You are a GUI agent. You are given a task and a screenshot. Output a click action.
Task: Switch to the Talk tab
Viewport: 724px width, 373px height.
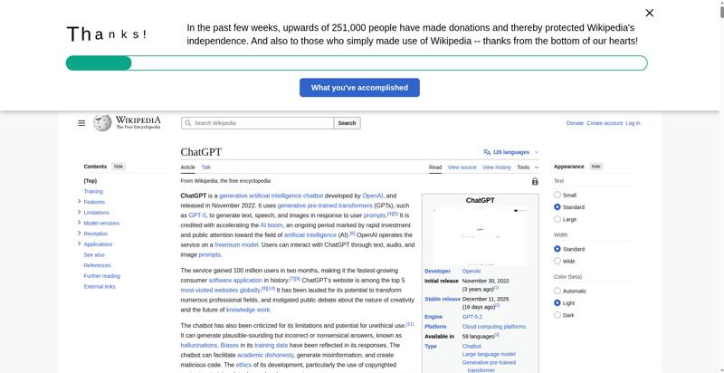pos(206,167)
